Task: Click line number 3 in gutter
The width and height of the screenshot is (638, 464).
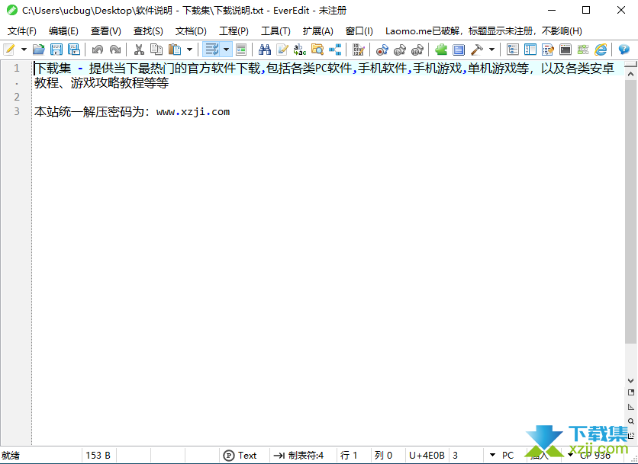Action: pos(17,112)
